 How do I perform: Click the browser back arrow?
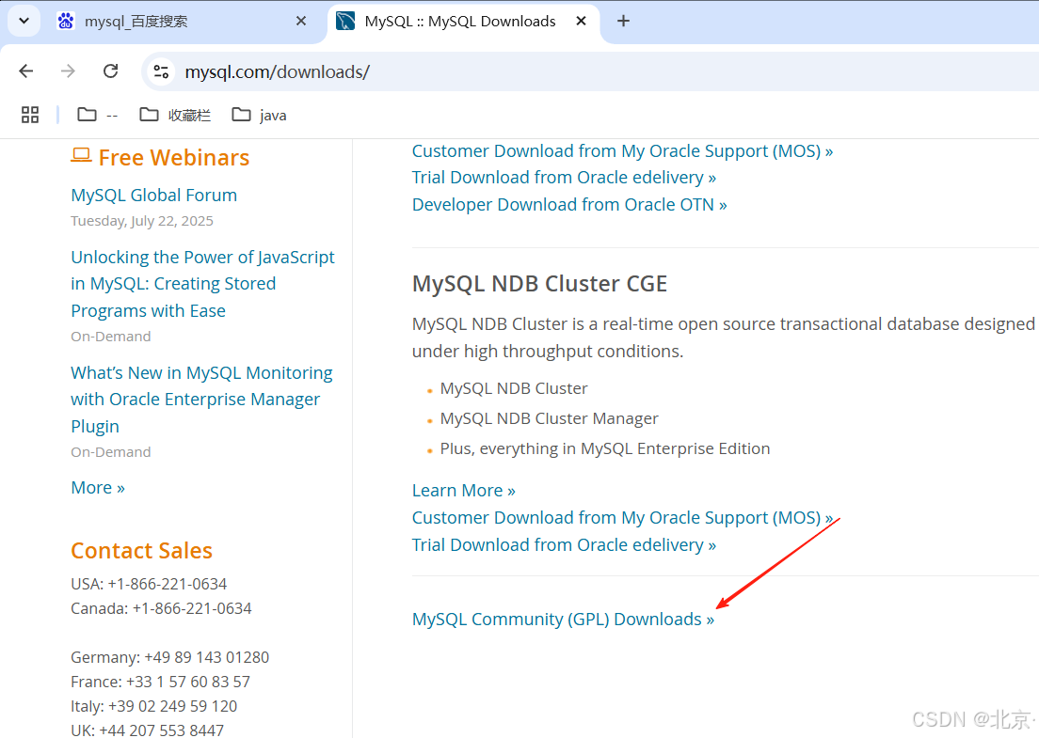25,71
